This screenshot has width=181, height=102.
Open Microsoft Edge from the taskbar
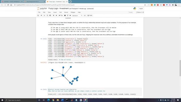(x=48, y=100)
